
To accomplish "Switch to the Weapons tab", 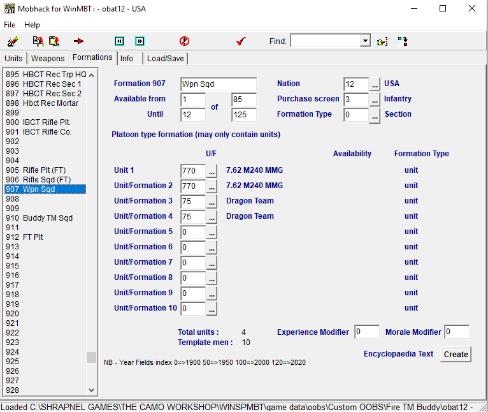I will (48, 58).
